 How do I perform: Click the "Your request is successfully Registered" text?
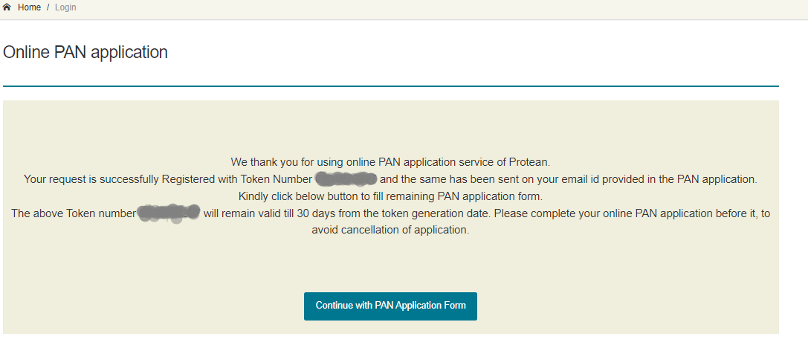pyautogui.click(x=130, y=179)
